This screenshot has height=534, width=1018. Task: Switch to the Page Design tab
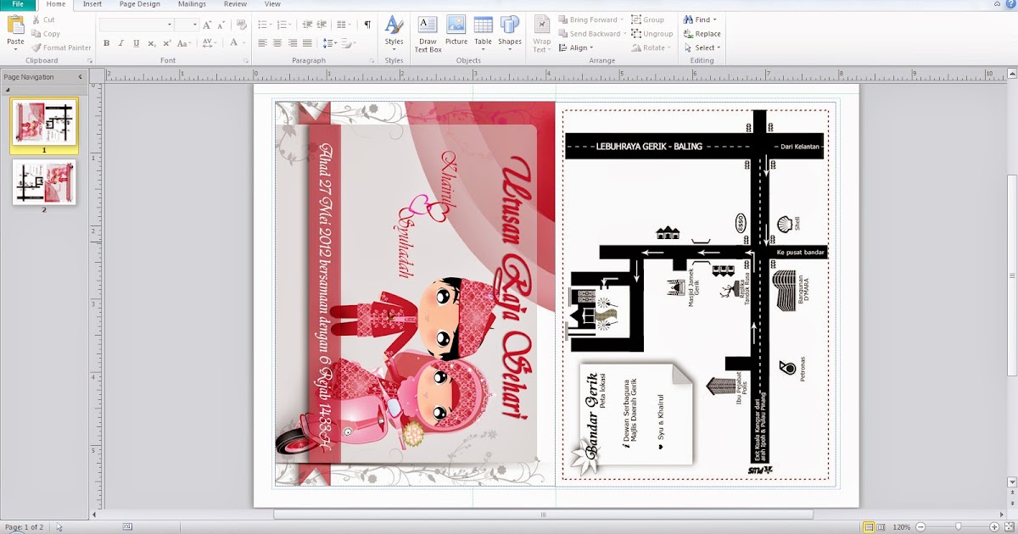point(140,4)
